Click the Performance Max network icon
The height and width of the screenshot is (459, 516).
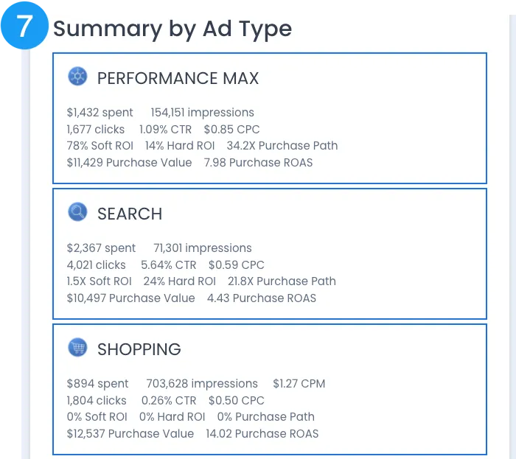[x=77, y=77]
